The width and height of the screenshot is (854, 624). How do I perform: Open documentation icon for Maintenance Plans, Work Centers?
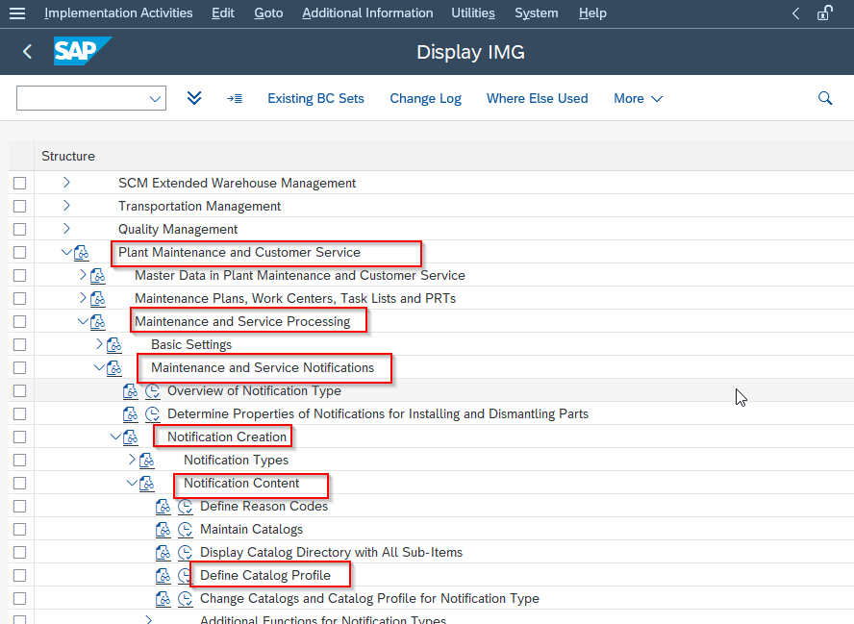pyautogui.click(x=98, y=298)
